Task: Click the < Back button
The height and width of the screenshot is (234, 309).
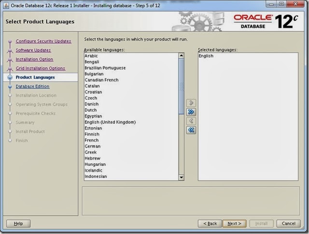Action: [210, 223]
